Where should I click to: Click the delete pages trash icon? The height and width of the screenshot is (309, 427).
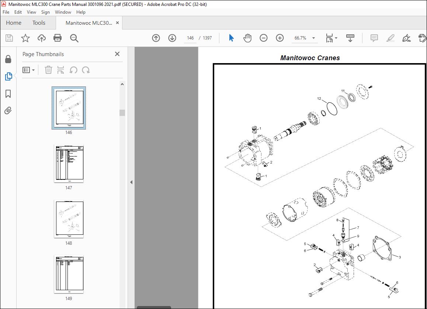coord(48,70)
